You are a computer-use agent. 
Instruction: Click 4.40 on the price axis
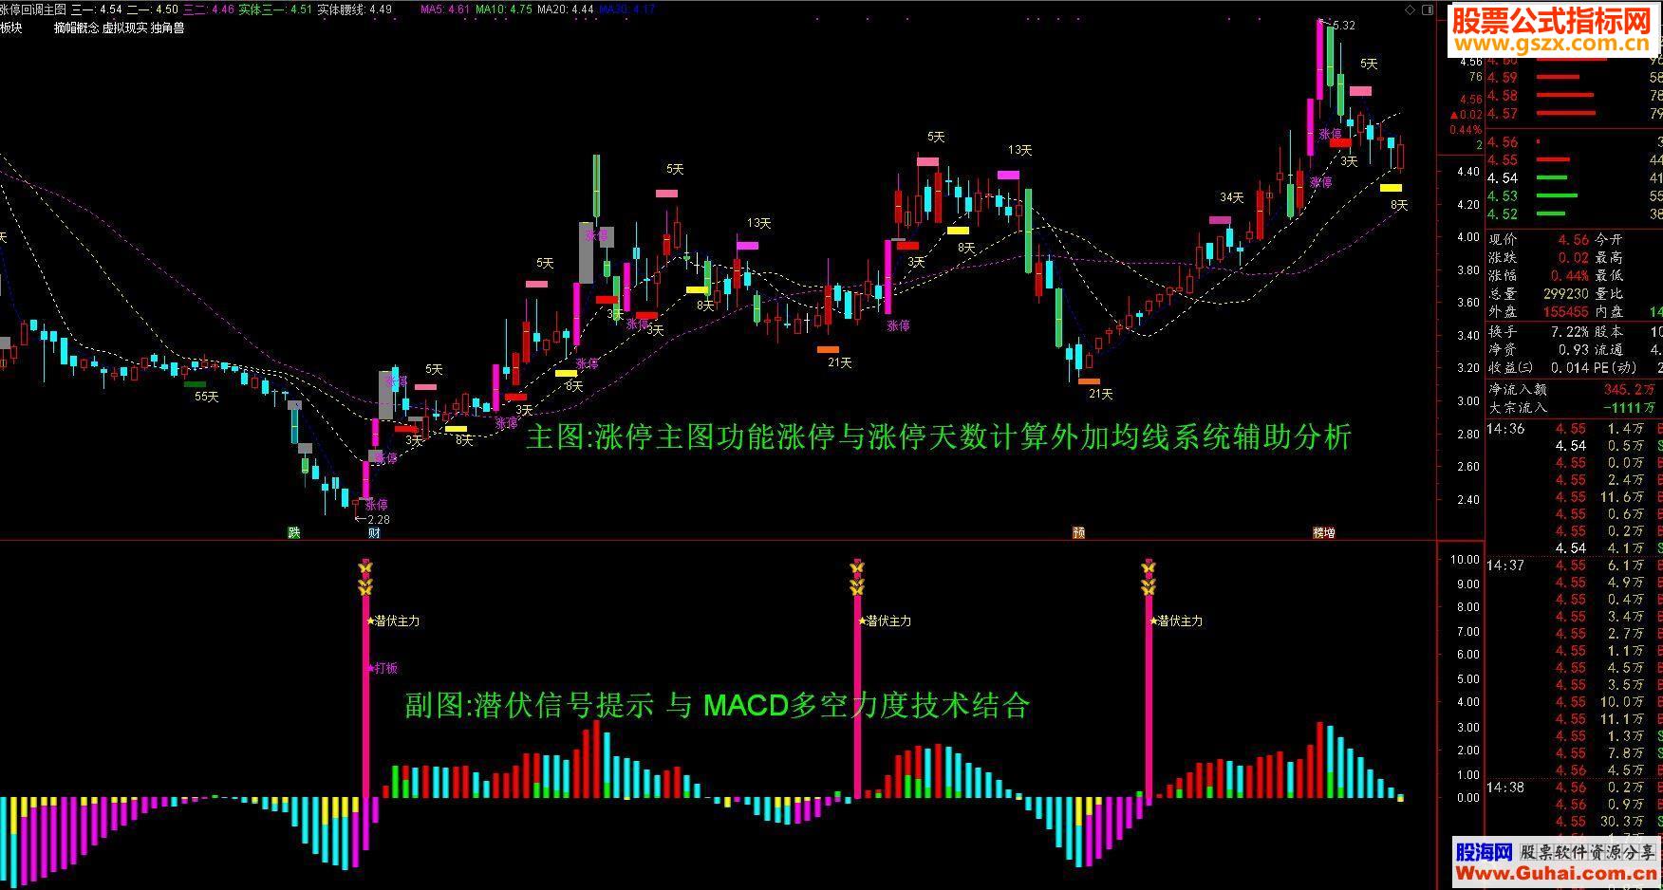click(x=1468, y=172)
